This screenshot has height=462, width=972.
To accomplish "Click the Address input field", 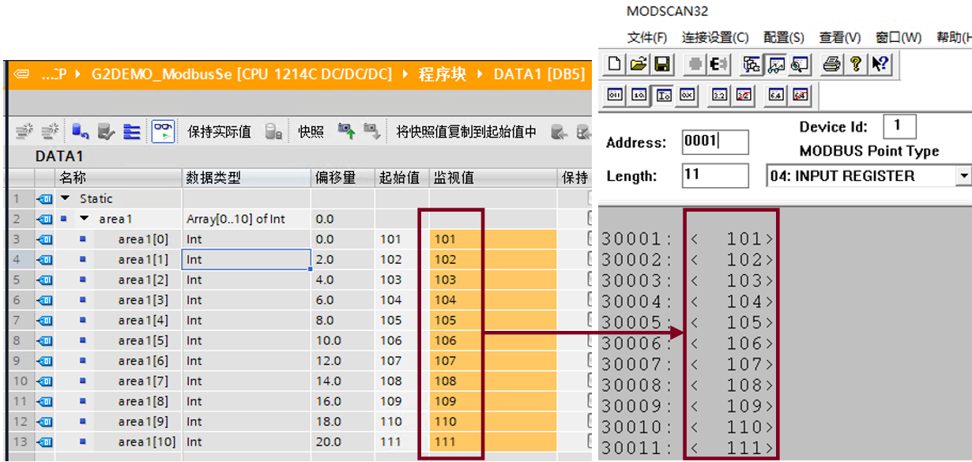I will pyautogui.click(x=714, y=142).
